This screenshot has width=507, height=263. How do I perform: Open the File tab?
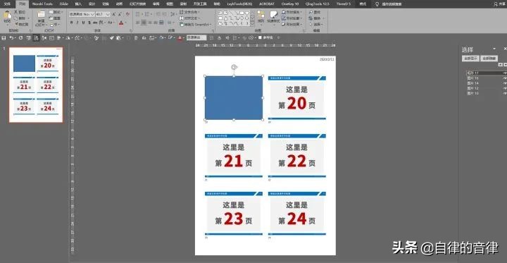[7, 4]
